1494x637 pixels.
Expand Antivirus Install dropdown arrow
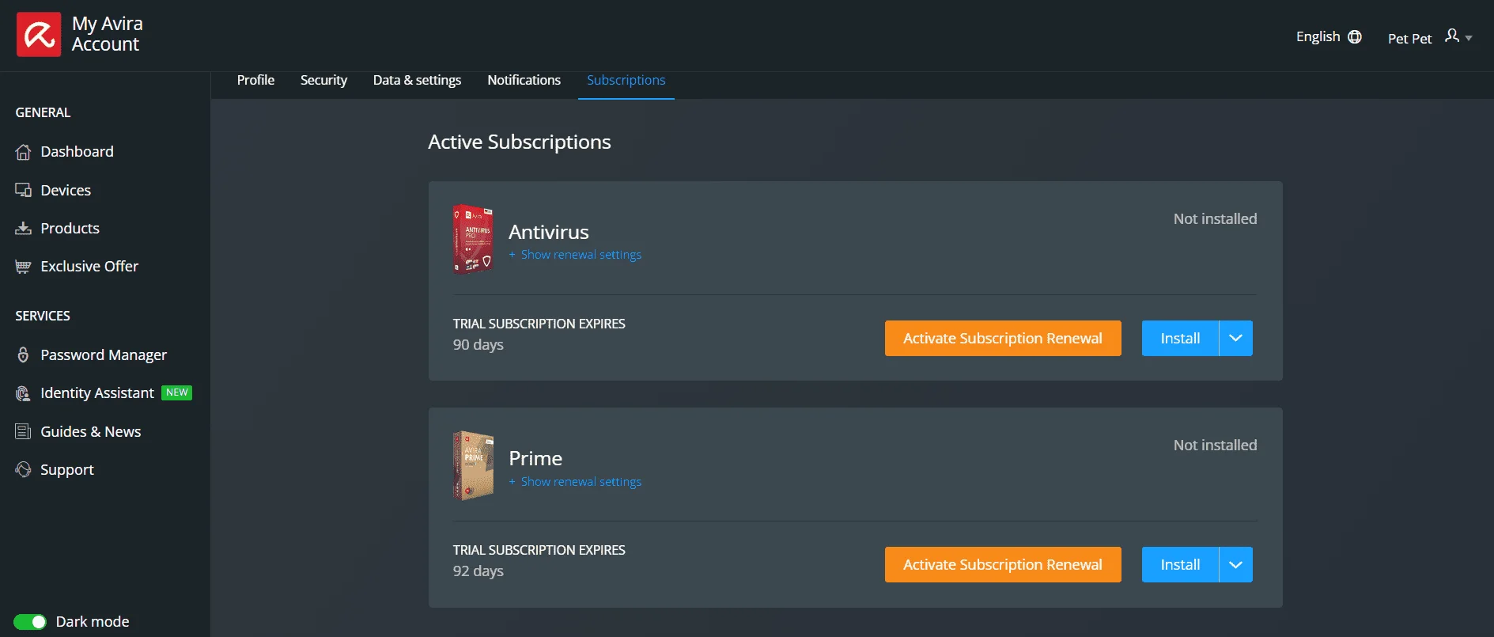pos(1235,338)
